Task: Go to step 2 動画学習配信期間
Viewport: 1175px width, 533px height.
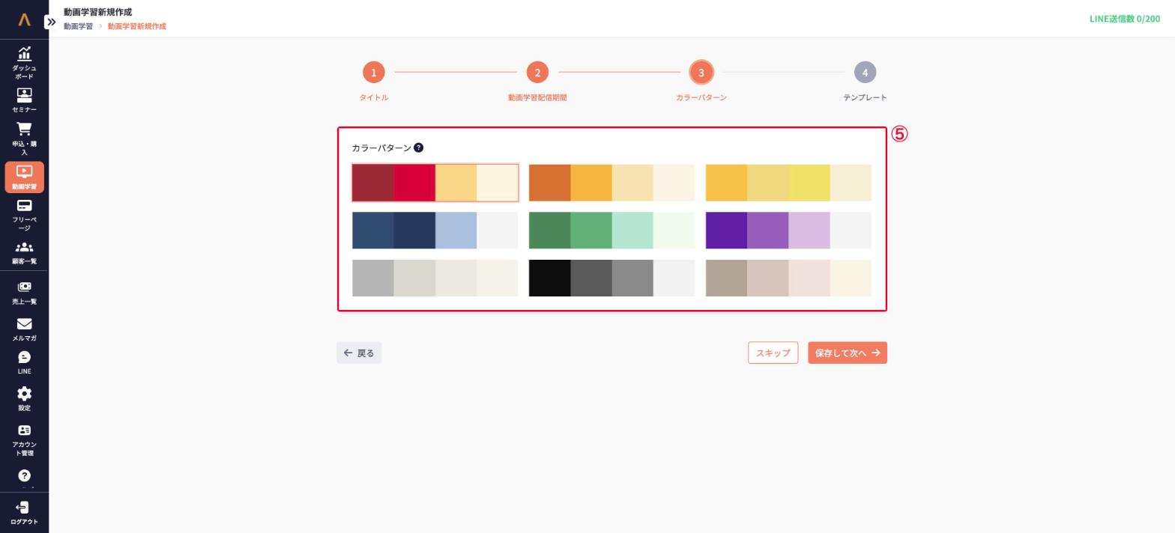Action: pos(537,72)
